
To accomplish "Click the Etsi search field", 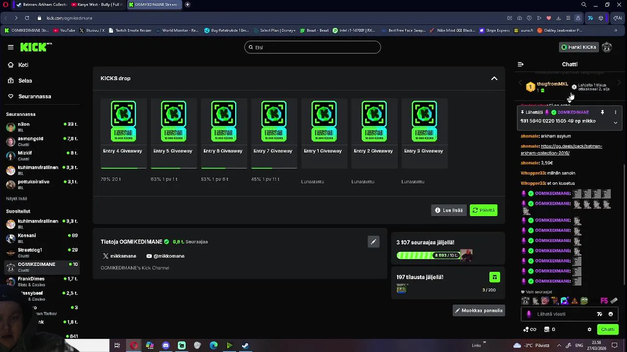I will [x=313, y=47].
